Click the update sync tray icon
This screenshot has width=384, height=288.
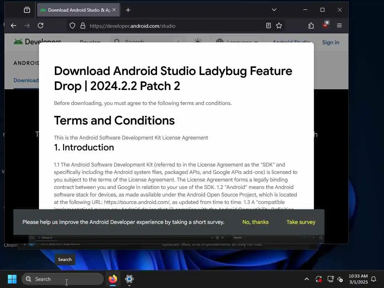(319, 279)
